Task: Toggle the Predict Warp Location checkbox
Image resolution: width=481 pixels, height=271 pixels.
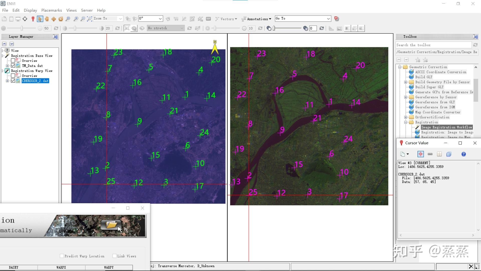Action: click(62, 256)
